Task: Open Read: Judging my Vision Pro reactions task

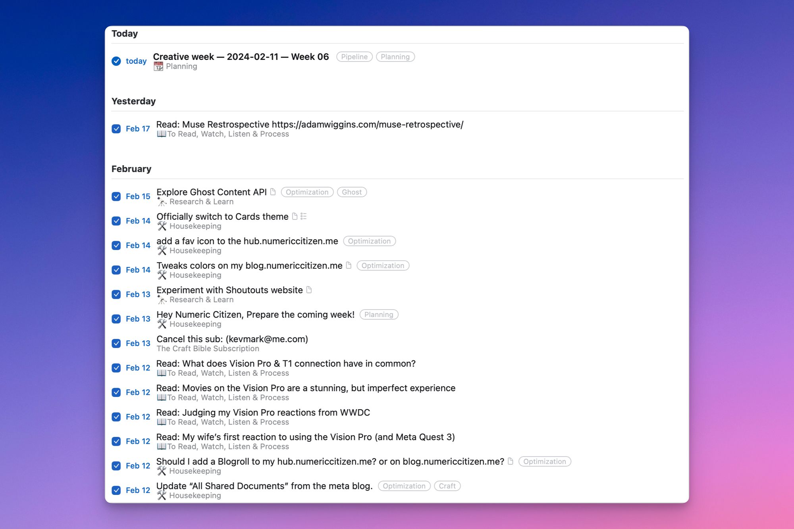Action: point(263,413)
